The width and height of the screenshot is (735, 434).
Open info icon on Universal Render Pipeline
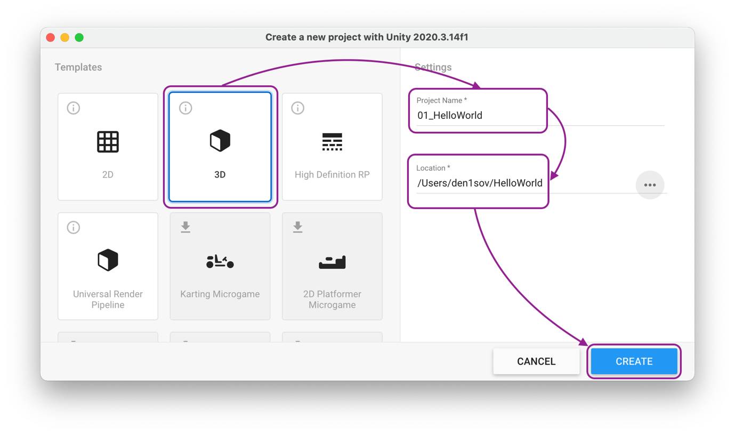pyautogui.click(x=73, y=227)
